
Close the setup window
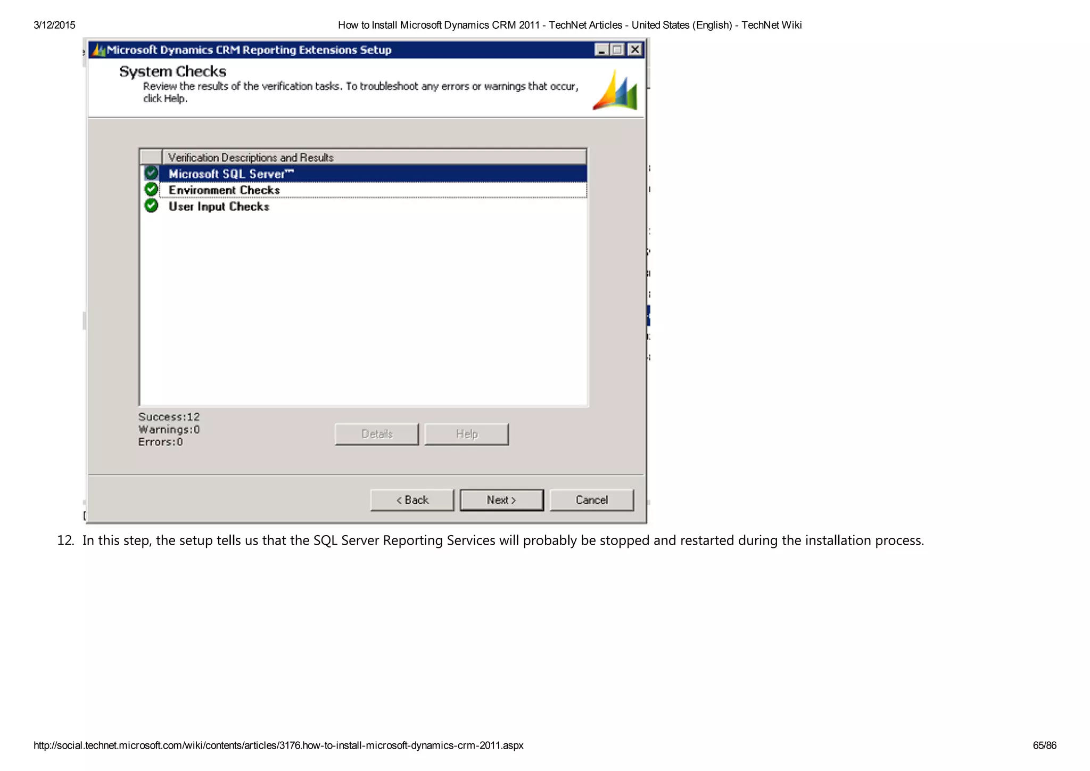(x=634, y=50)
